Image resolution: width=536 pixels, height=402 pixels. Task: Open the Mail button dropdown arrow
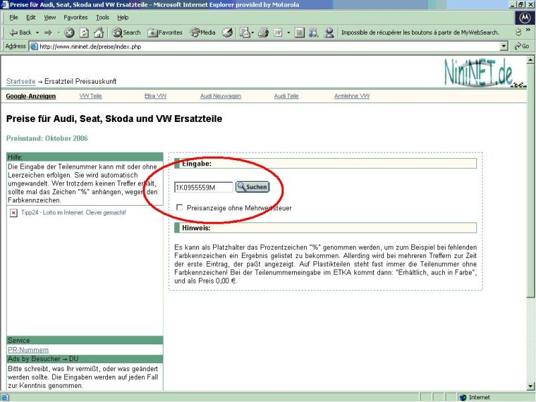[253, 33]
